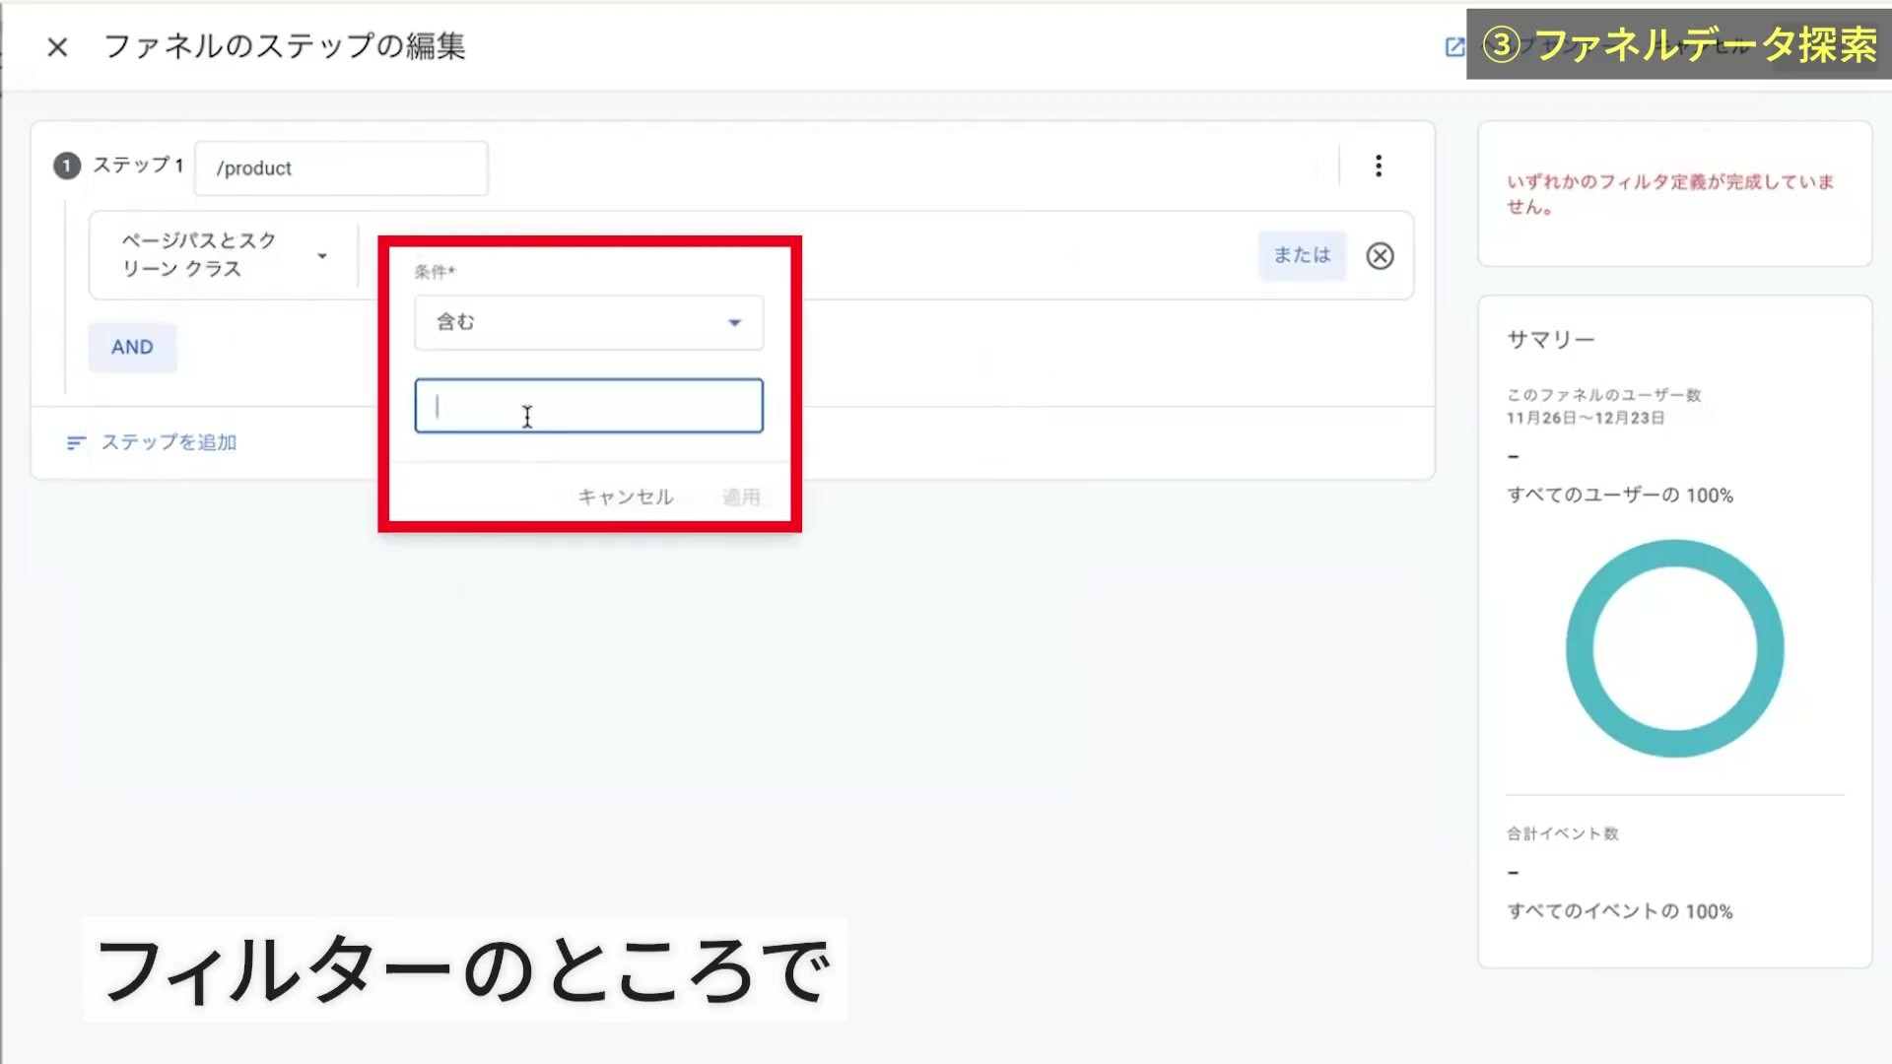Open the 含む condition dropdown
The height and width of the screenshot is (1064, 1892).
coord(588,322)
